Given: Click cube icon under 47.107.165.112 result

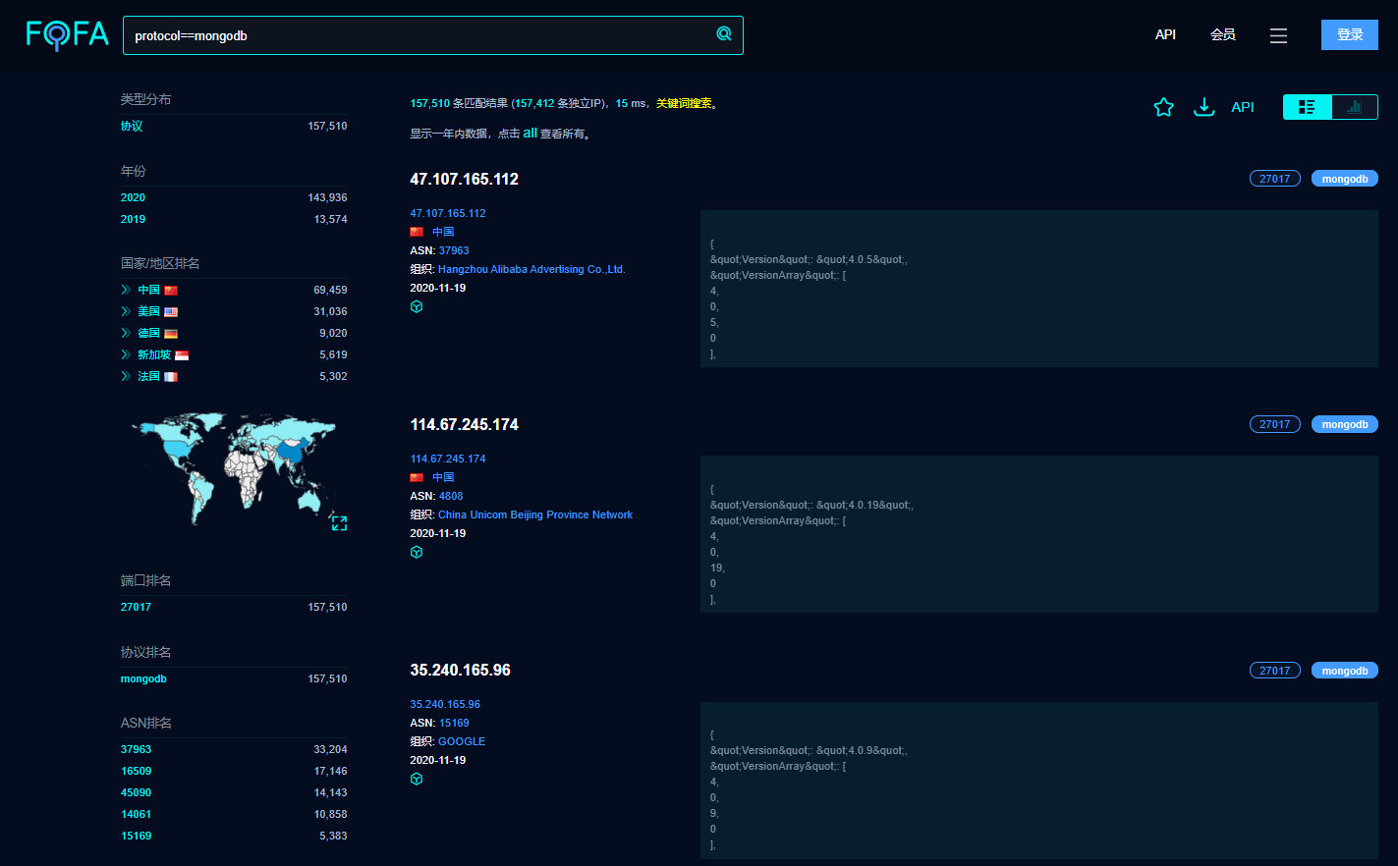Looking at the screenshot, I should pos(417,306).
